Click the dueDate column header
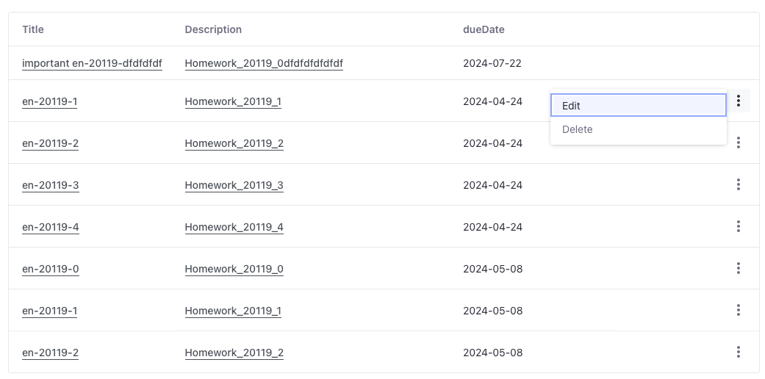 (484, 29)
